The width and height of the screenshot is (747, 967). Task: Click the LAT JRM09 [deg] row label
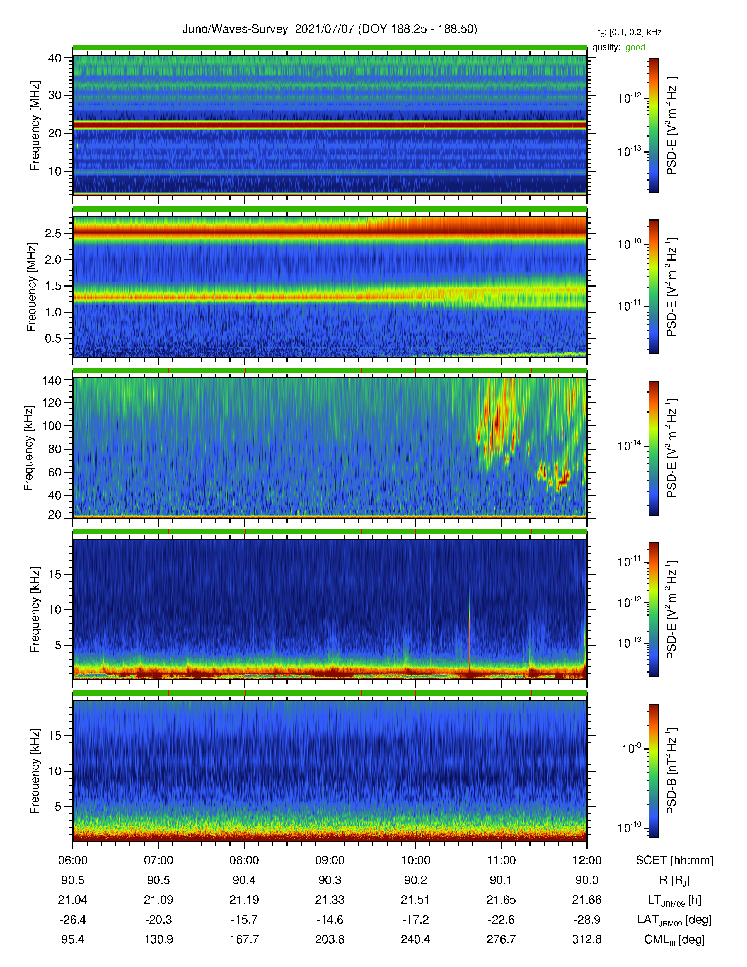point(674,920)
